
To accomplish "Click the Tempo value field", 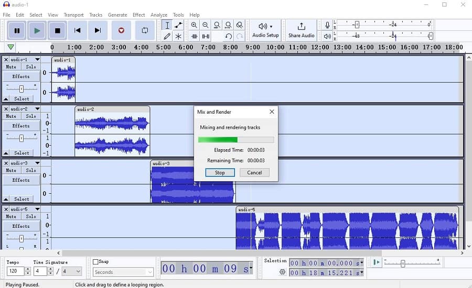I will click(15, 272).
